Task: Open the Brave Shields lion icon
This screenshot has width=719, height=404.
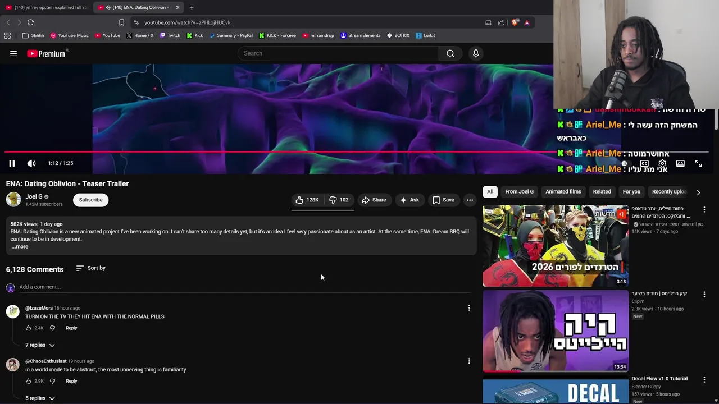Action: pos(515,22)
